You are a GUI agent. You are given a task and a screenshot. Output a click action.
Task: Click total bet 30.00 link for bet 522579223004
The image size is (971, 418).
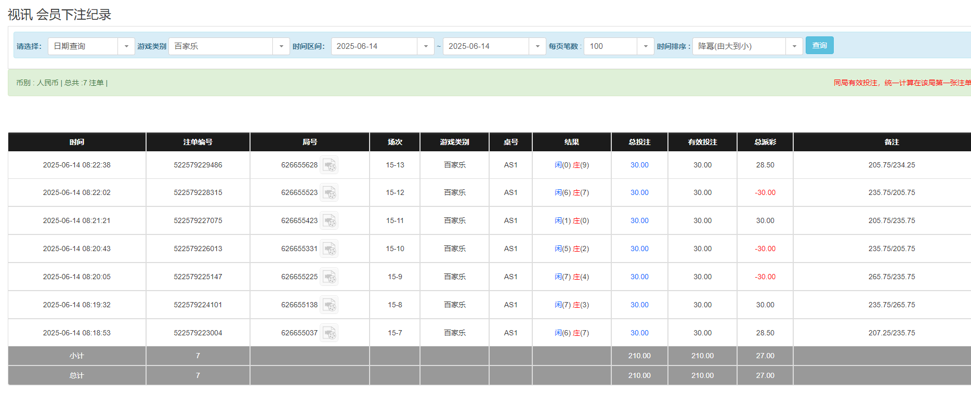639,333
